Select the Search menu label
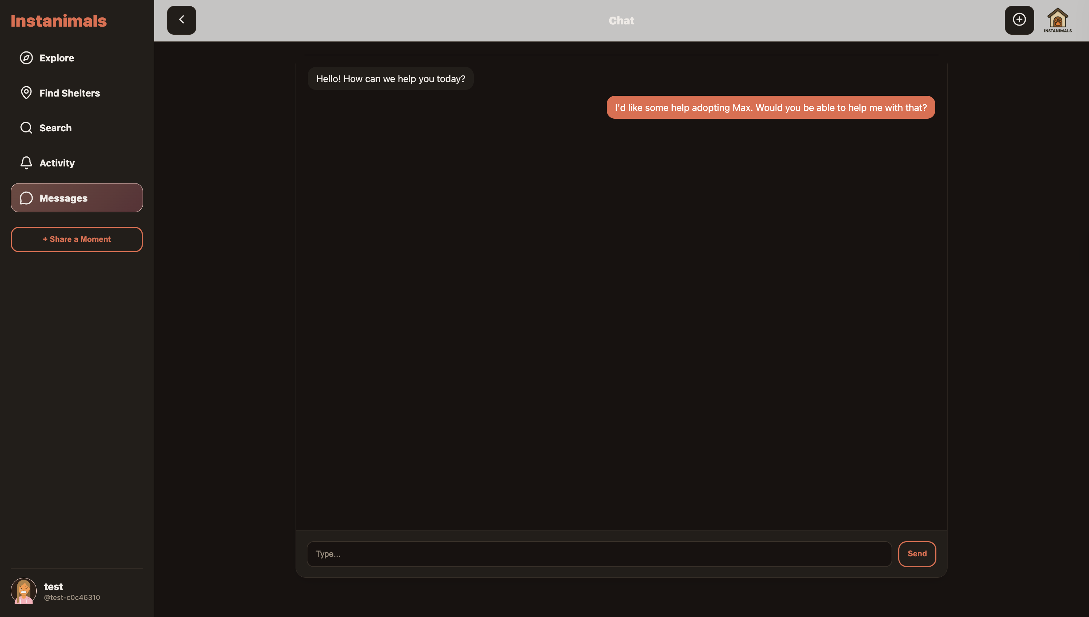 [x=56, y=128]
